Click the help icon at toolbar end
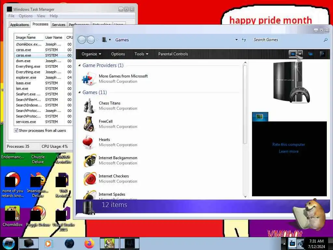The height and width of the screenshot is (250, 333). [323, 54]
